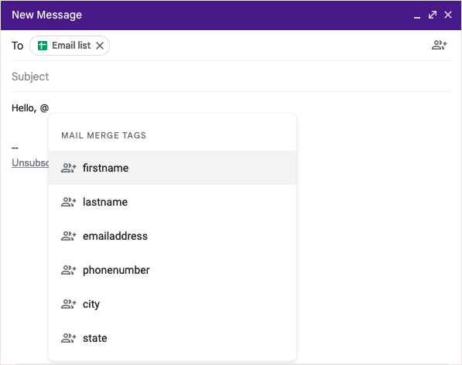Image resolution: width=462 pixels, height=365 pixels.
Task: Open the Unsubscribe link
Action: tap(30, 162)
